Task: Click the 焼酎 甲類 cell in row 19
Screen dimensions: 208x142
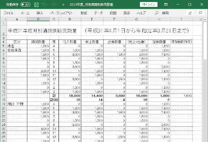Action: click(x=17, y=104)
